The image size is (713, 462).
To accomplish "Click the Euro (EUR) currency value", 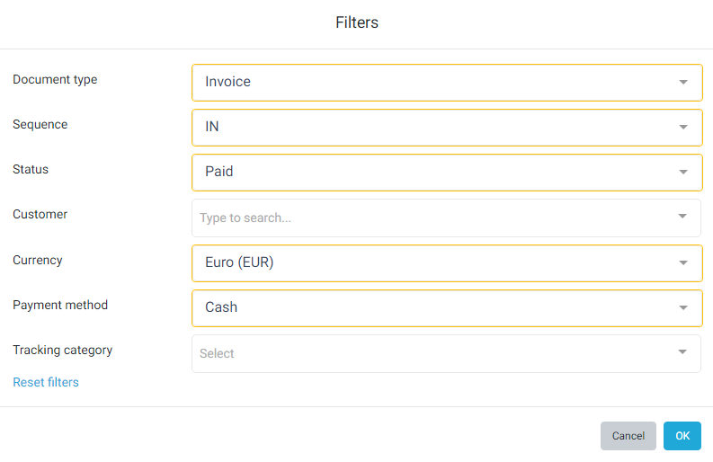I will click(239, 262).
